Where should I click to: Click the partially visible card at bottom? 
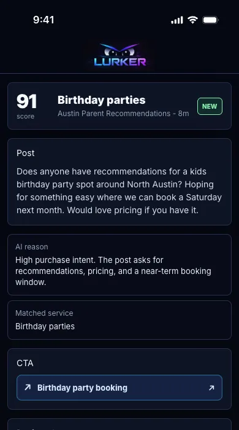[x=120, y=424]
